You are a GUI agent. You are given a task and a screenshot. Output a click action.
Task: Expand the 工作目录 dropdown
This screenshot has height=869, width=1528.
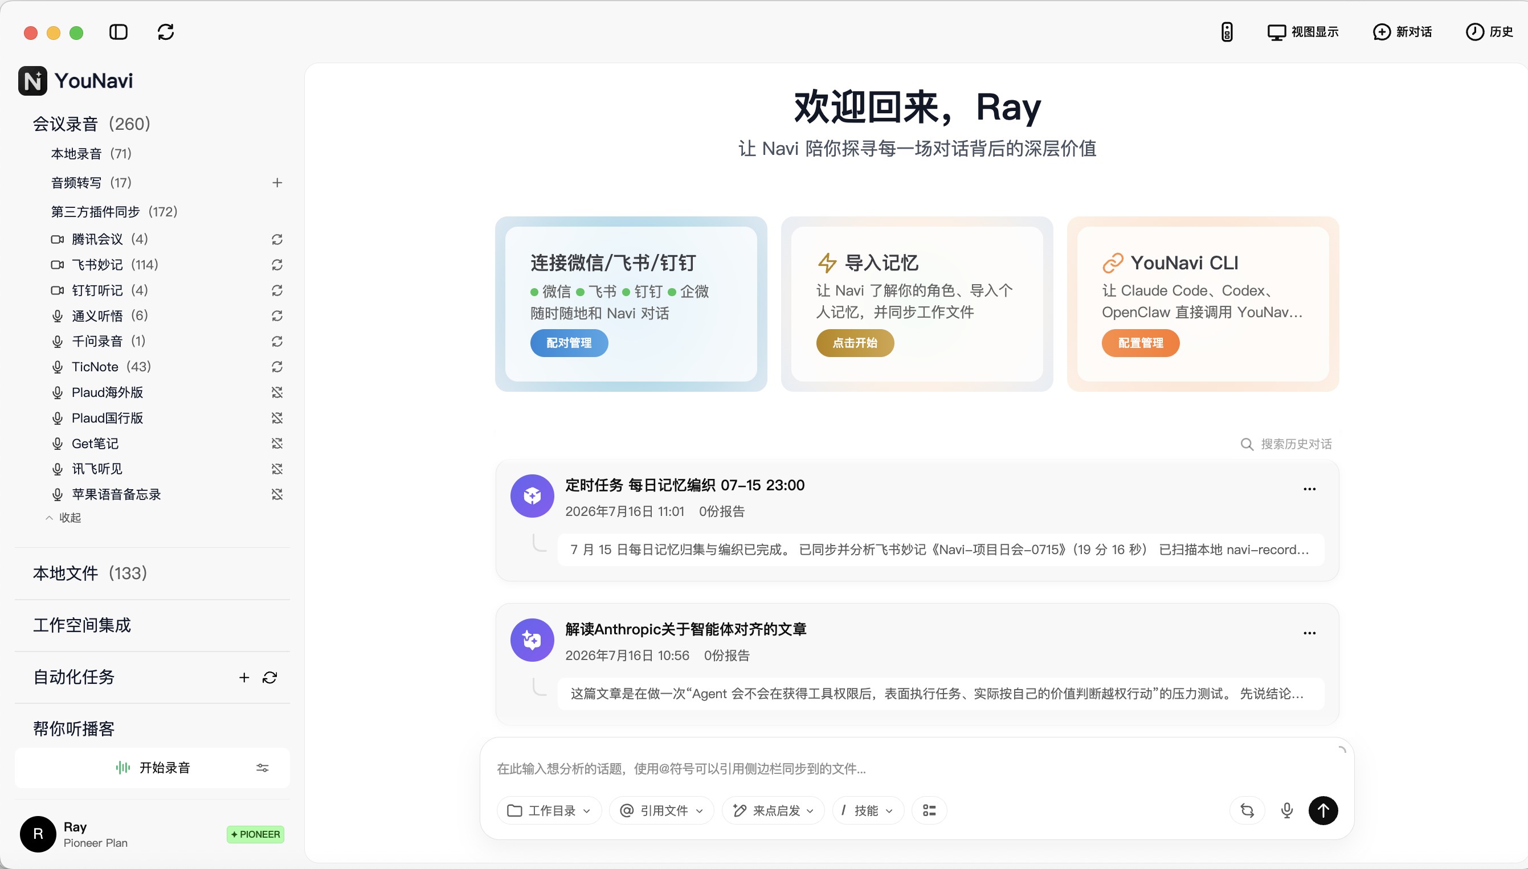(549, 810)
